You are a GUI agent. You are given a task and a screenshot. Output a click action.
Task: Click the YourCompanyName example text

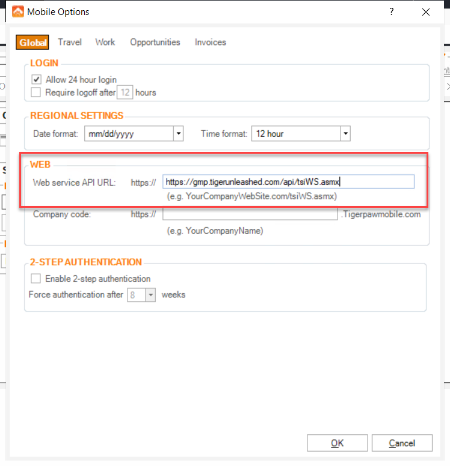(x=215, y=231)
